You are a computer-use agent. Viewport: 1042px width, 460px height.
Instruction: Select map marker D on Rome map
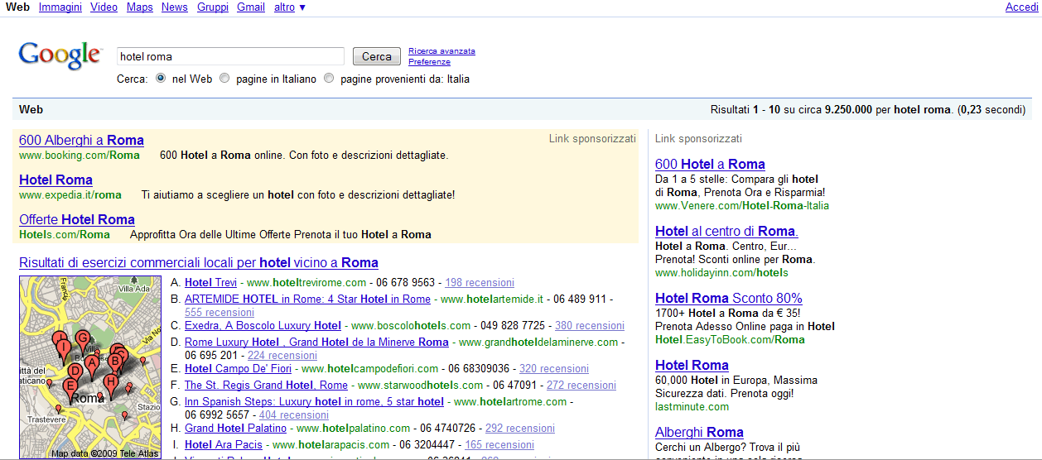point(75,371)
